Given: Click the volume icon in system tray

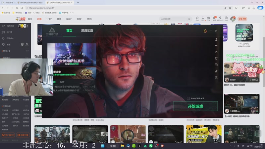Looking at the screenshot, I should click(x=251, y=146).
